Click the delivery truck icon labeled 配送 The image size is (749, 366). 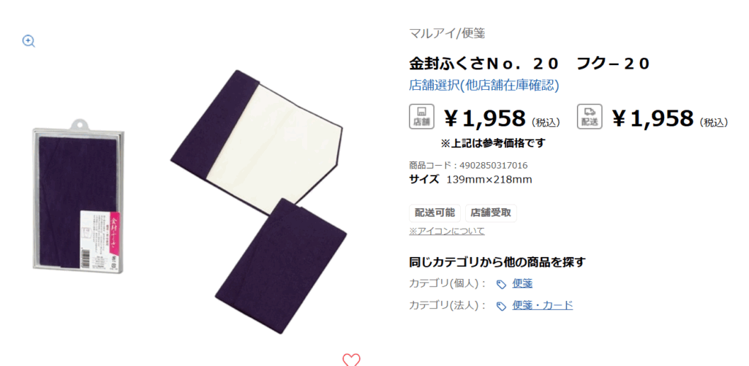(x=590, y=116)
